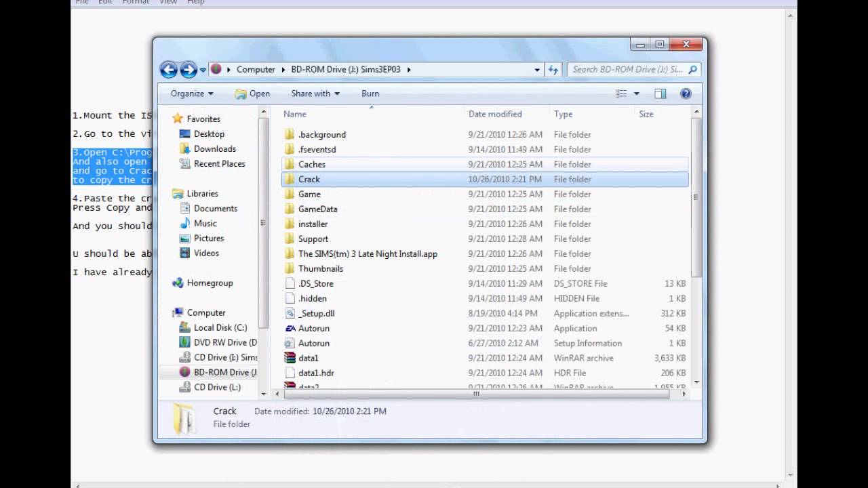Viewport: 868px width, 488px height.
Task: Select the .DS_Store file
Action: pos(316,283)
